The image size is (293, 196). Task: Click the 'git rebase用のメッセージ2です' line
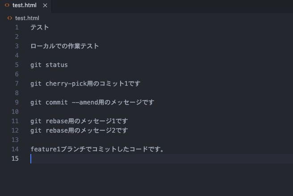click(x=79, y=130)
